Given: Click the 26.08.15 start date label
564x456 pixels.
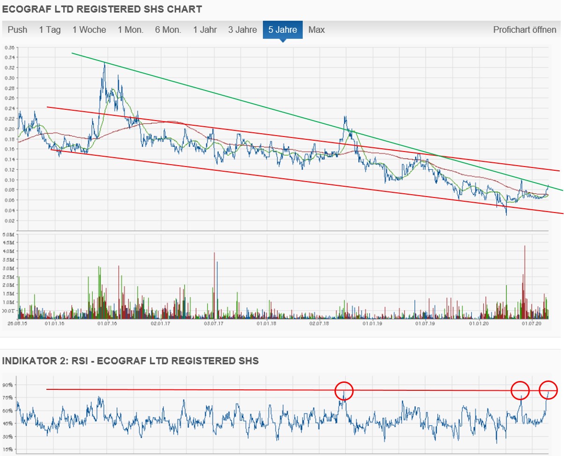Looking at the screenshot, I should click(x=16, y=323).
